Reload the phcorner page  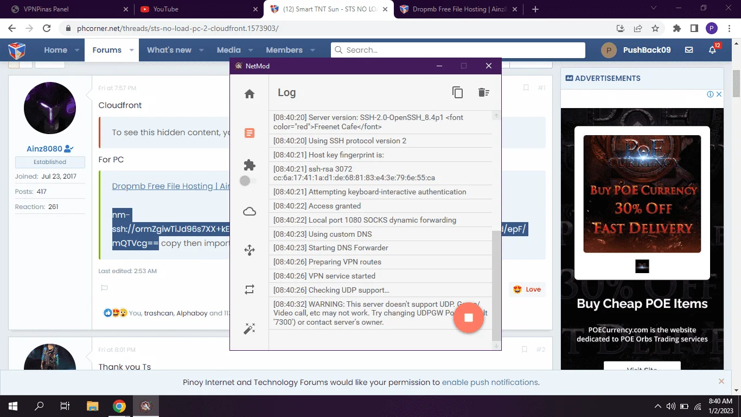tap(47, 28)
